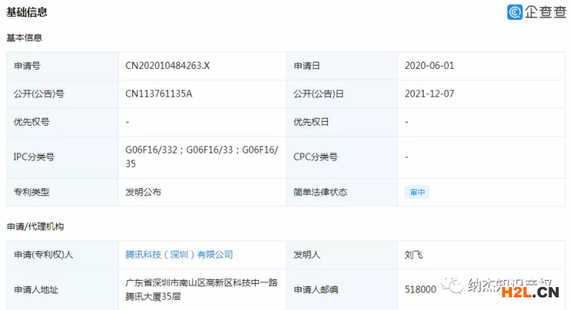This screenshot has height=310, width=570.
Task: Select publication number CN113761135A
Action: [159, 93]
